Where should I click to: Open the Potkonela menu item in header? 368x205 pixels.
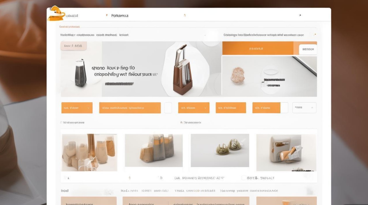[120, 16]
